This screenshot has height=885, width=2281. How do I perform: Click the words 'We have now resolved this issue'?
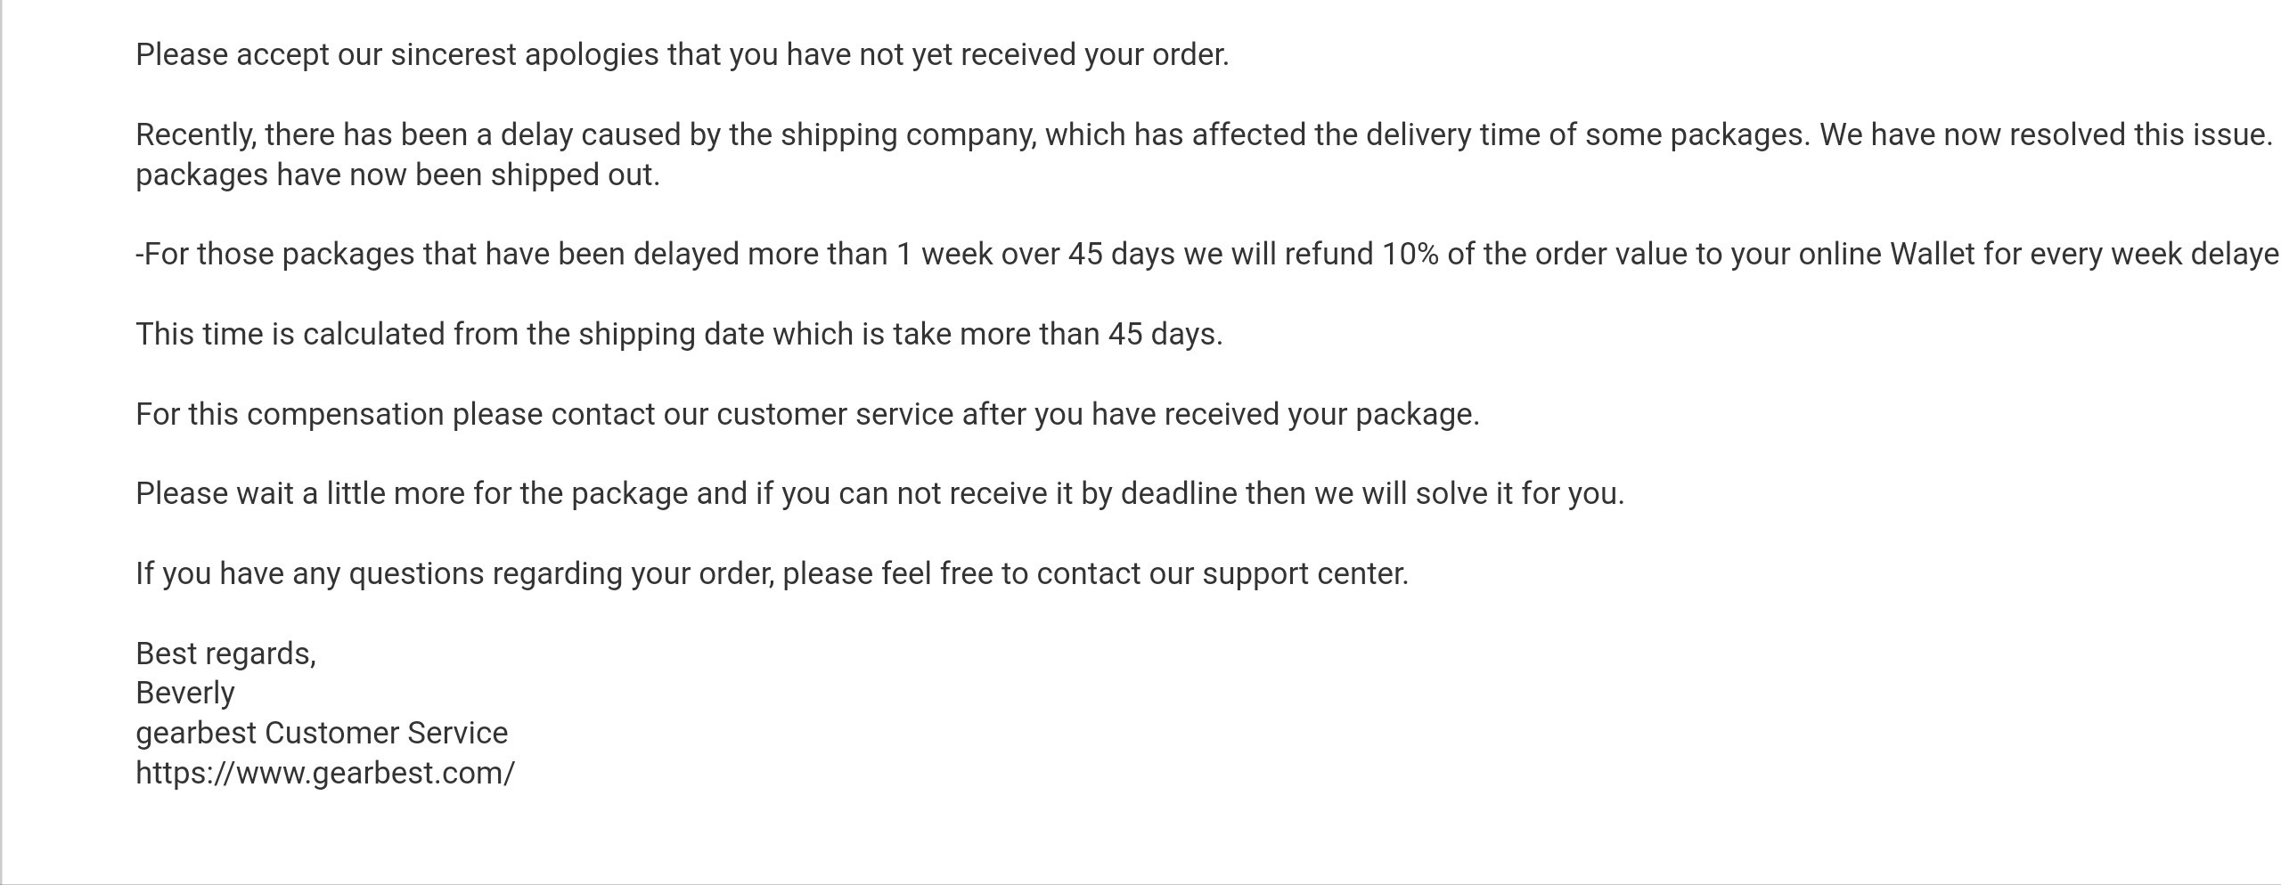[2046, 135]
